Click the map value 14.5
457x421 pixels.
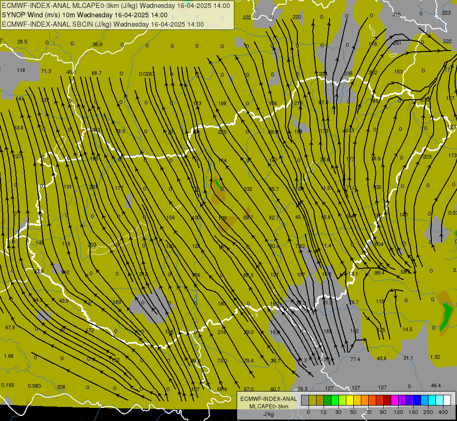point(407,330)
